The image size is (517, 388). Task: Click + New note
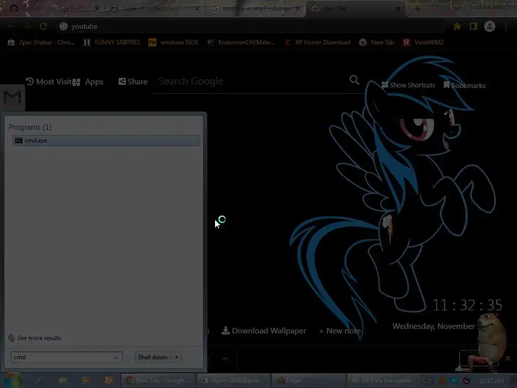[340, 331]
